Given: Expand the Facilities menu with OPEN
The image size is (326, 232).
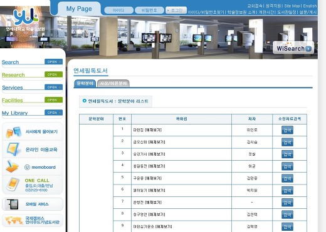Looking at the screenshot, I should click(53, 100).
